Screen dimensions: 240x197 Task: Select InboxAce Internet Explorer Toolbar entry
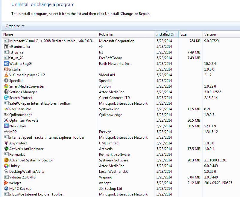[36, 194]
